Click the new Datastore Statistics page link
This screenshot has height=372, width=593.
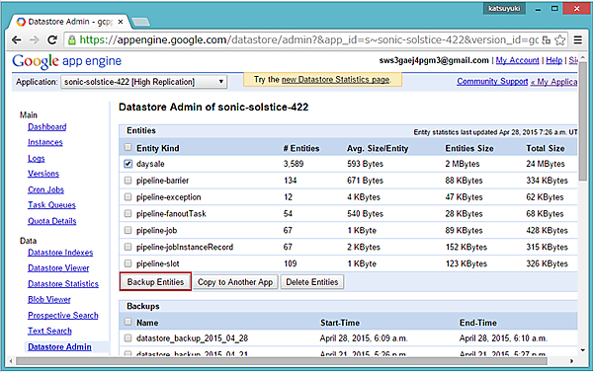[x=336, y=80]
